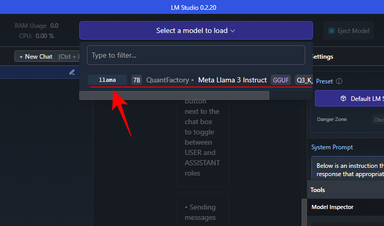Screen dimensions: 384x226
Task: Click the chevron next to Select a model to load
Action: 233,31
